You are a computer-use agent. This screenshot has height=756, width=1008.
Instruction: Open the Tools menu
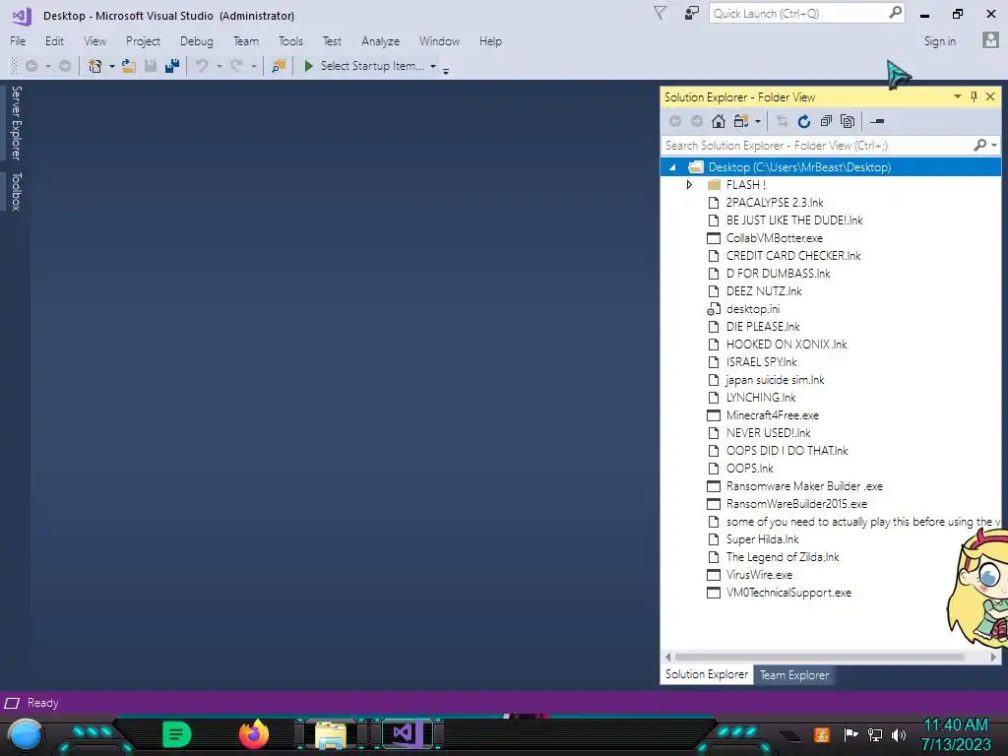pos(290,41)
